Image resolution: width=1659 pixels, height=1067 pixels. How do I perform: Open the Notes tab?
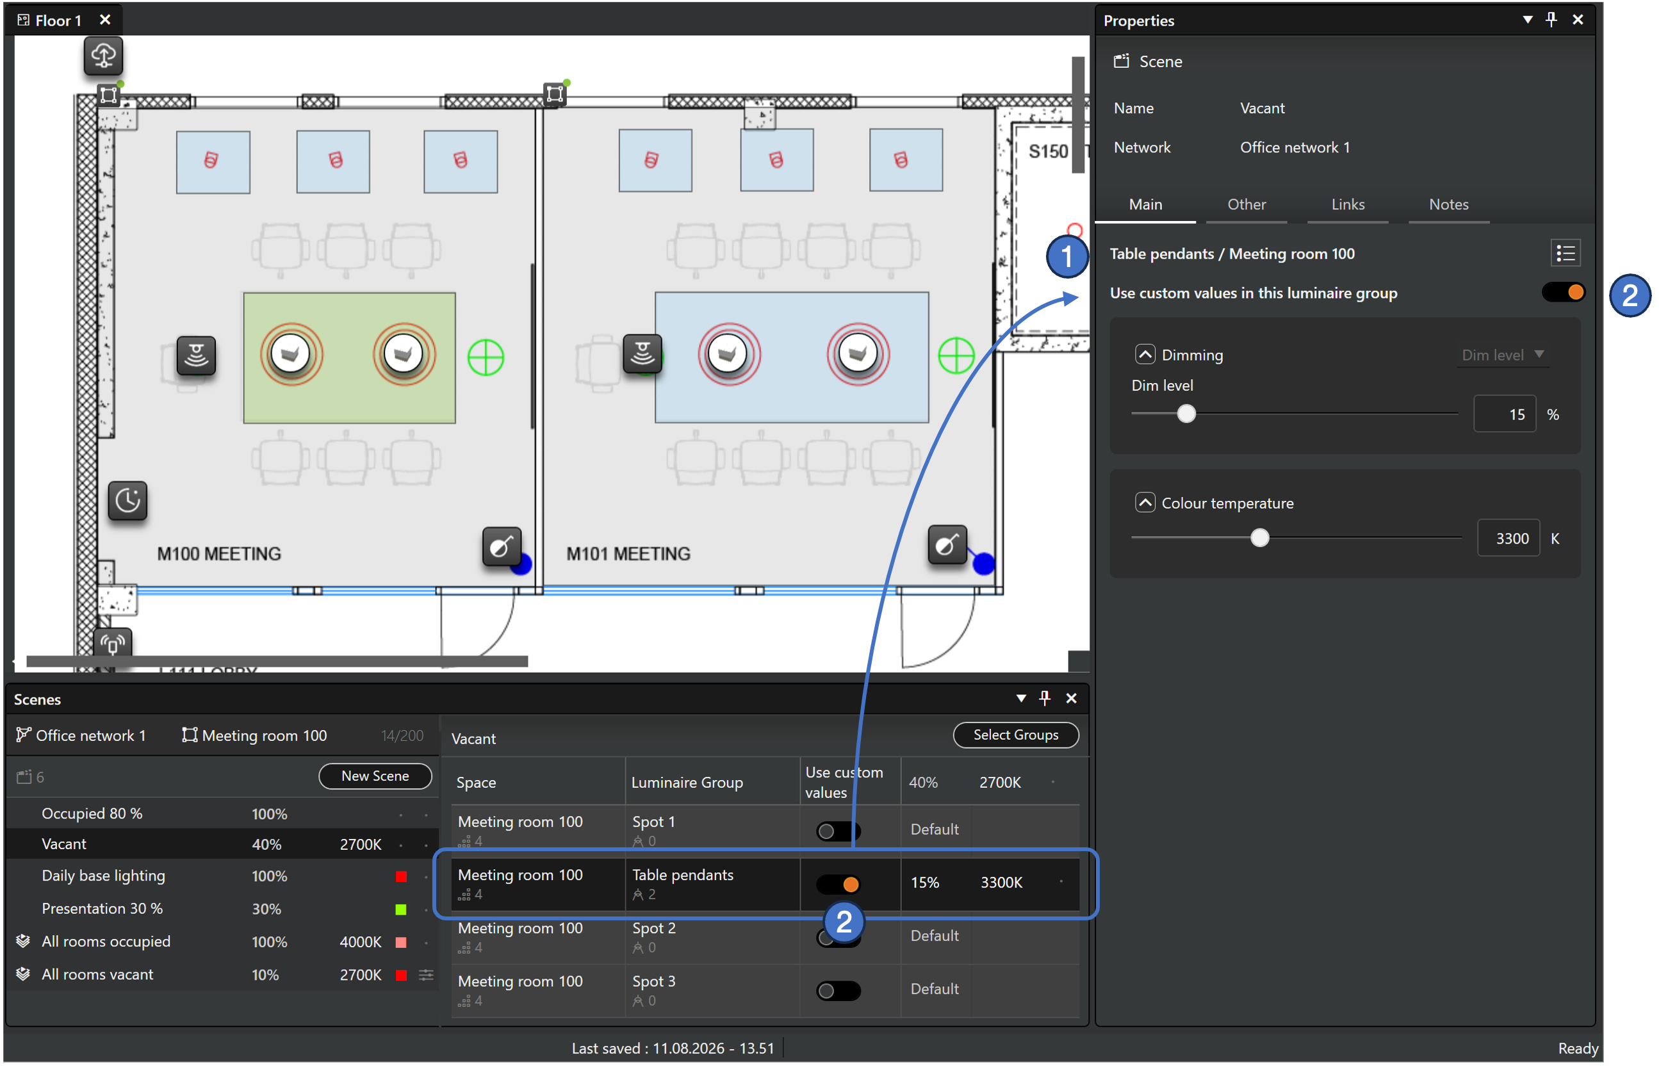pos(1449,204)
